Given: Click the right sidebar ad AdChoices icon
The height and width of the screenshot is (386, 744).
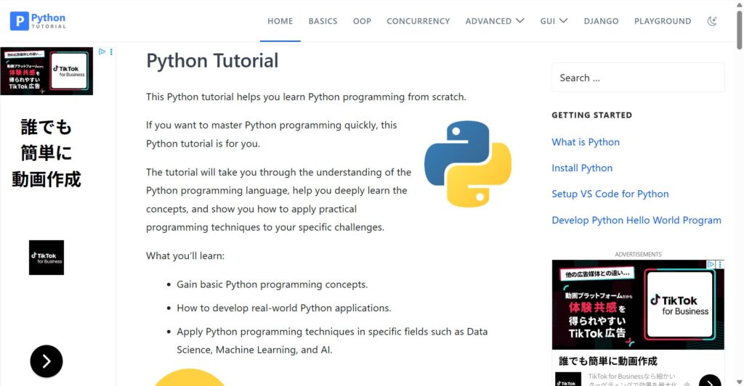Looking at the screenshot, I should (711, 264).
